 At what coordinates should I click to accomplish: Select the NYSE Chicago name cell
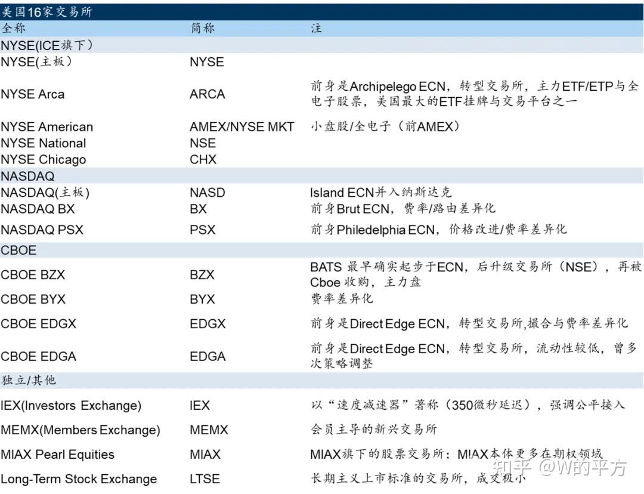(x=43, y=159)
